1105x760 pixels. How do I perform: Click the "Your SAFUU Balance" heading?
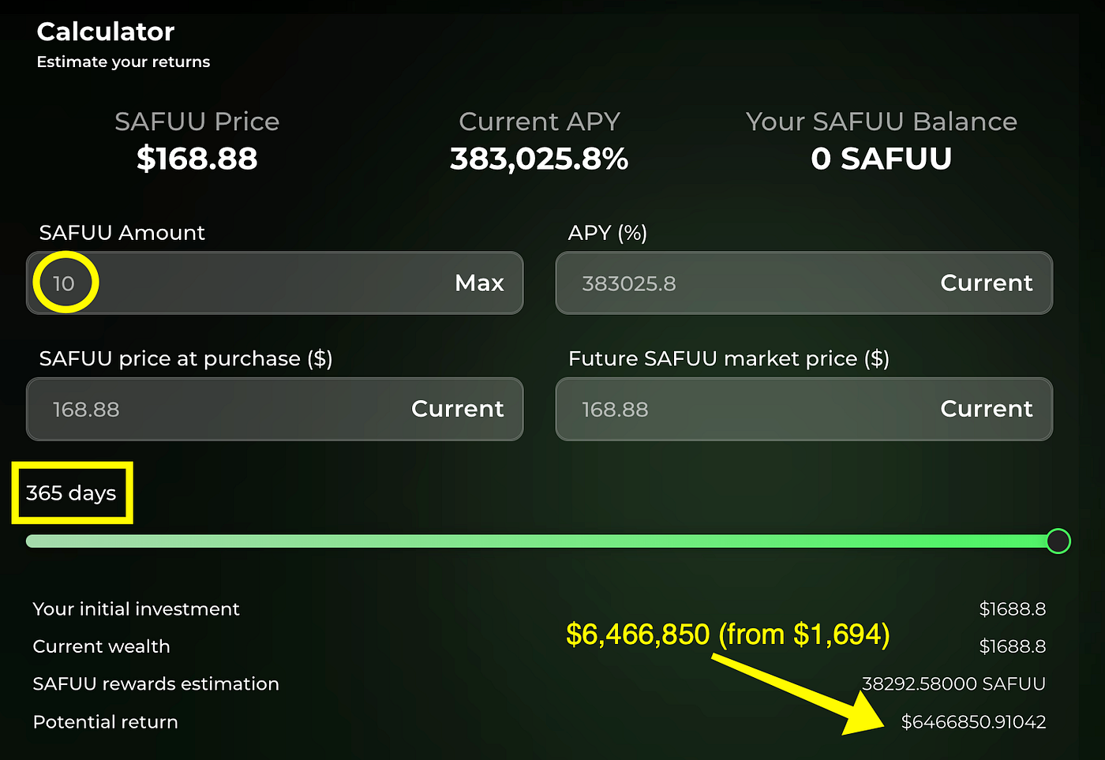pyautogui.click(x=882, y=122)
